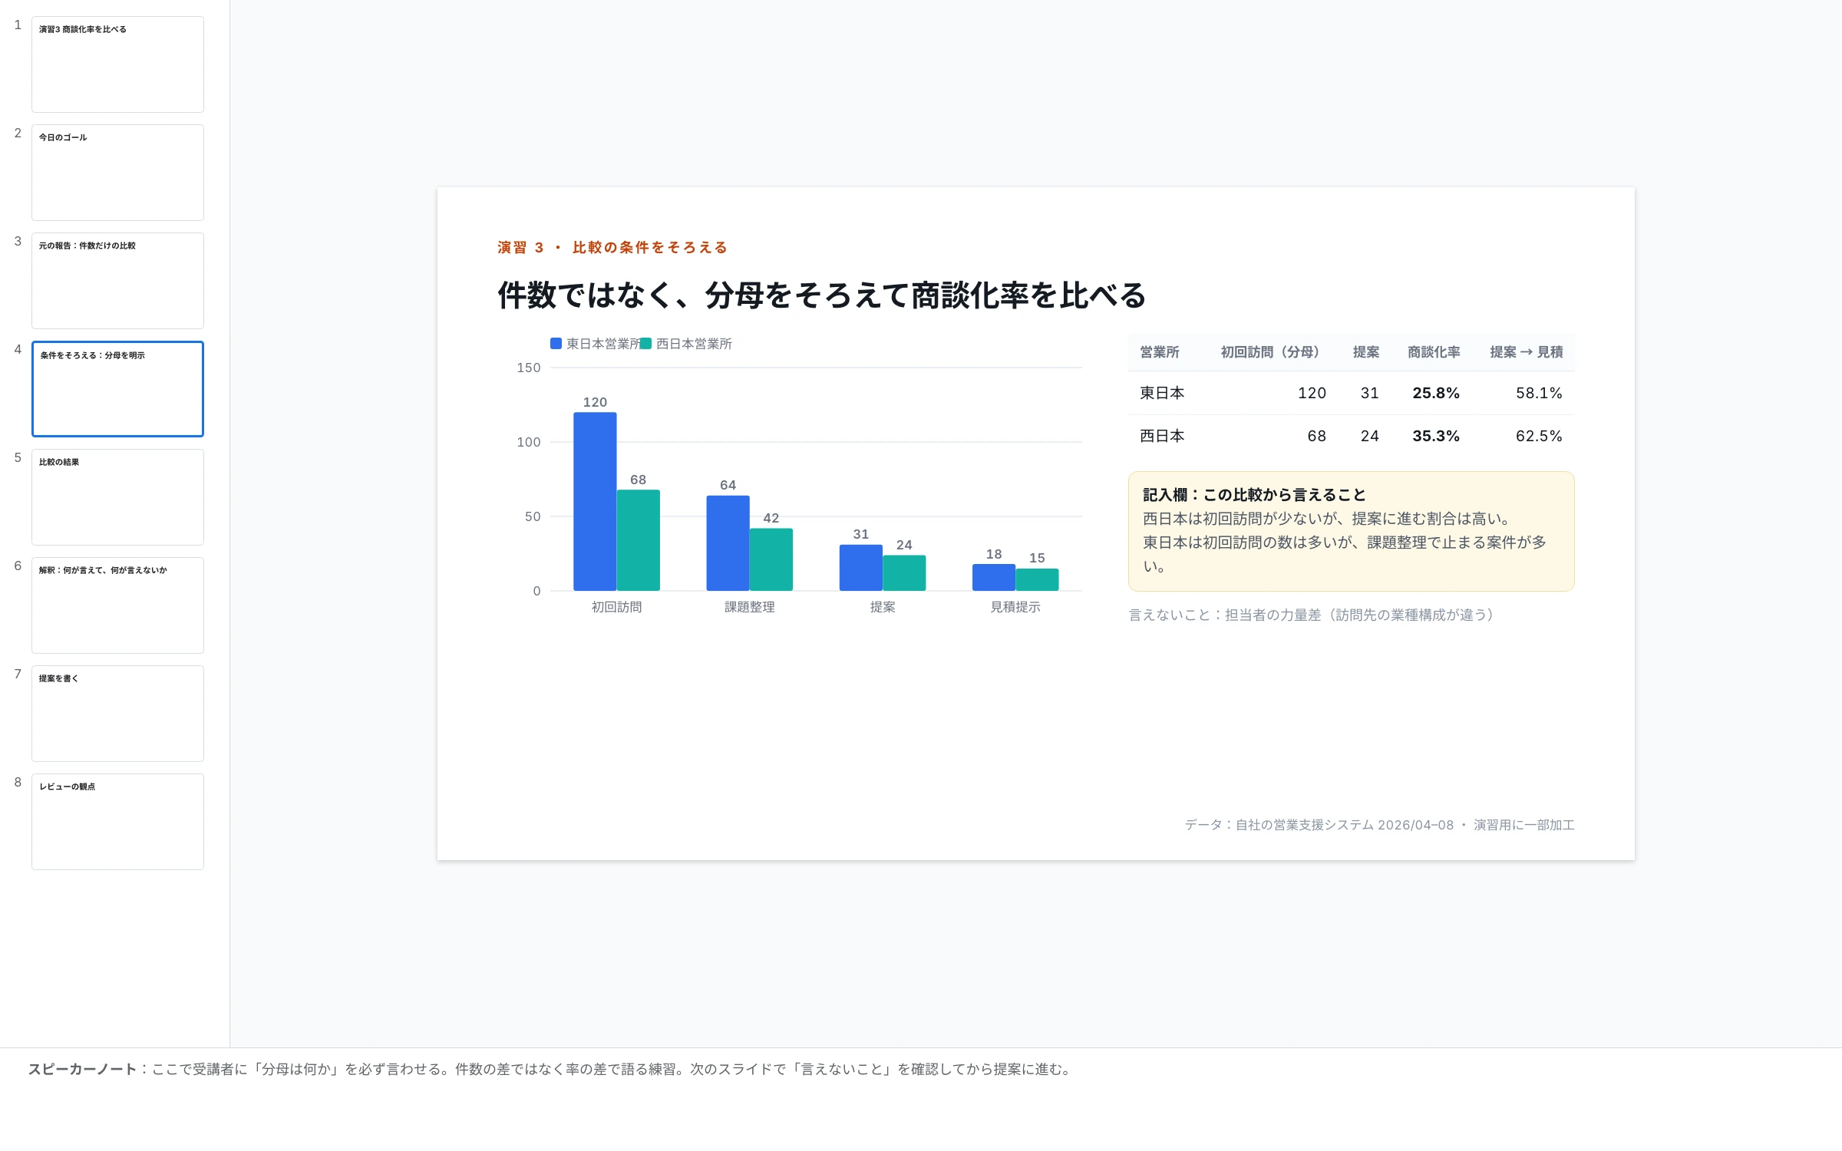Screen dimensions: 1842x1151
Task: Select slide 7 thumbnail 提案を書く
Action: [x=117, y=714]
